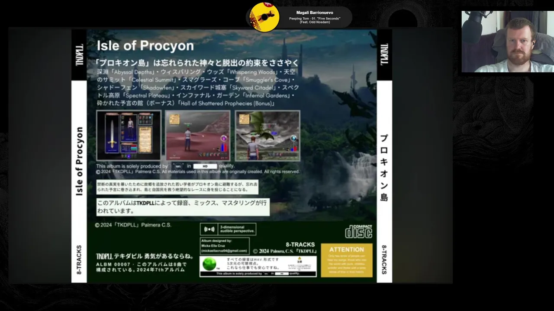The height and width of the screenshot is (311, 554).
Task: Click 'This album is solely produced by' line
Action: coord(165,166)
